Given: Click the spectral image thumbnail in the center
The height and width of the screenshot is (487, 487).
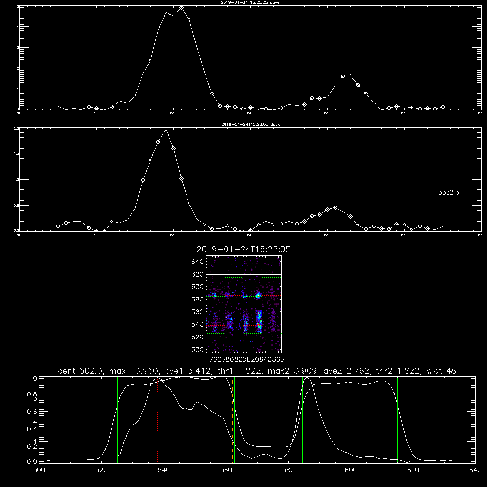Looking at the screenshot, I should [243, 304].
